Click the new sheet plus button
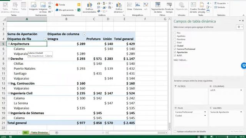This screenshot has width=246, height=138. 57,133
